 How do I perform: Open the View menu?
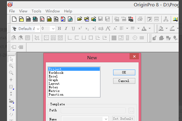[x=23, y=11]
